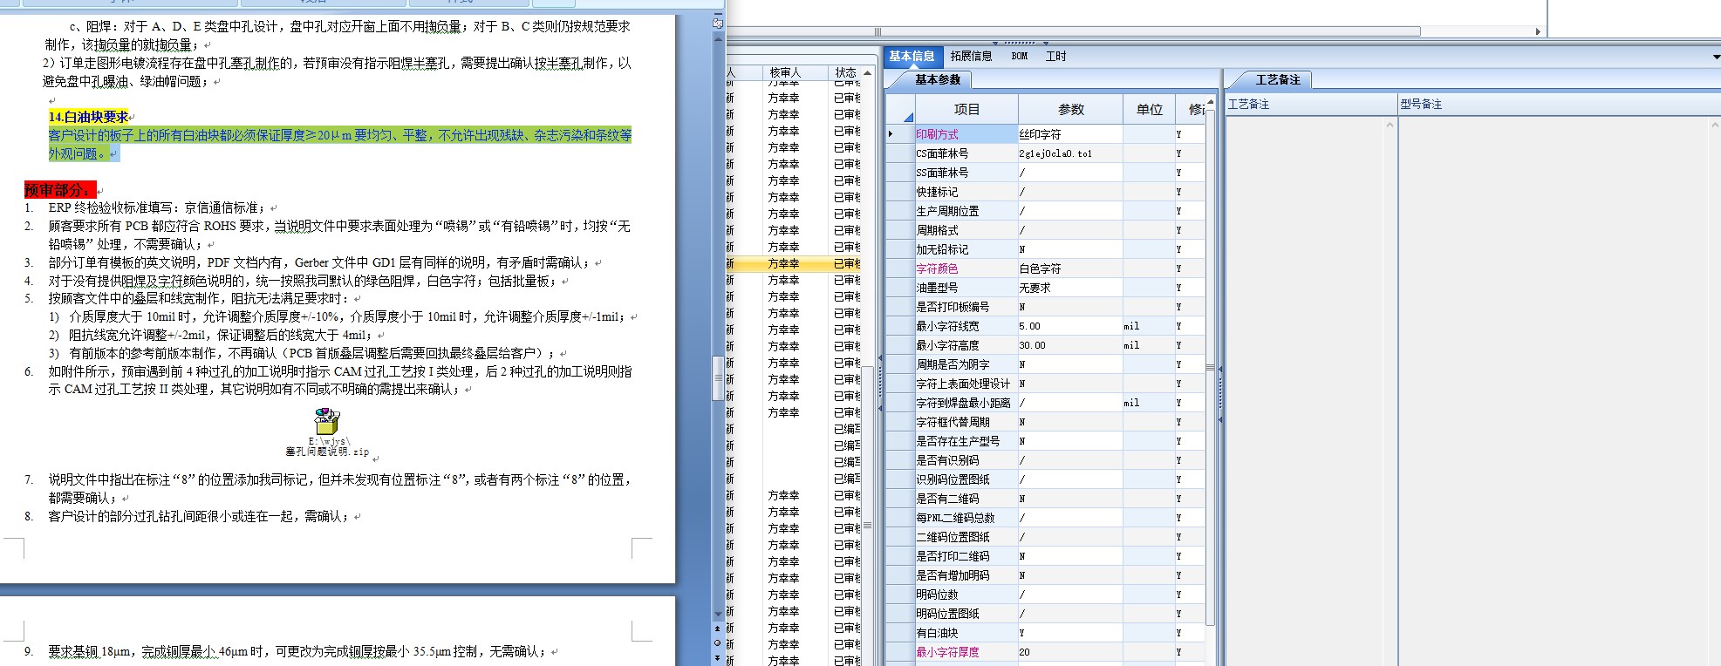Open Word's select browse object circle
This screenshot has width=1721, height=666.
tap(718, 643)
